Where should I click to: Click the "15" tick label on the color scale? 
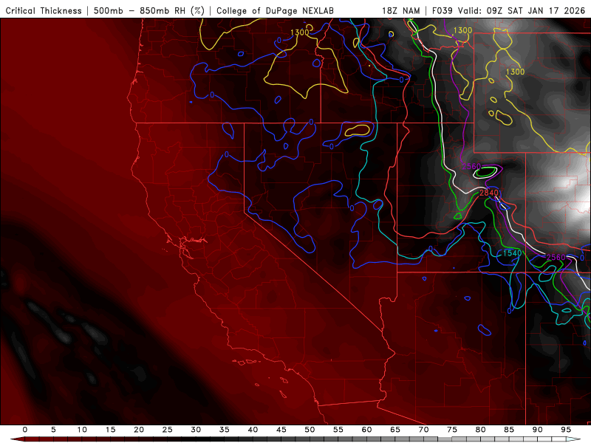pyautogui.click(x=110, y=430)
